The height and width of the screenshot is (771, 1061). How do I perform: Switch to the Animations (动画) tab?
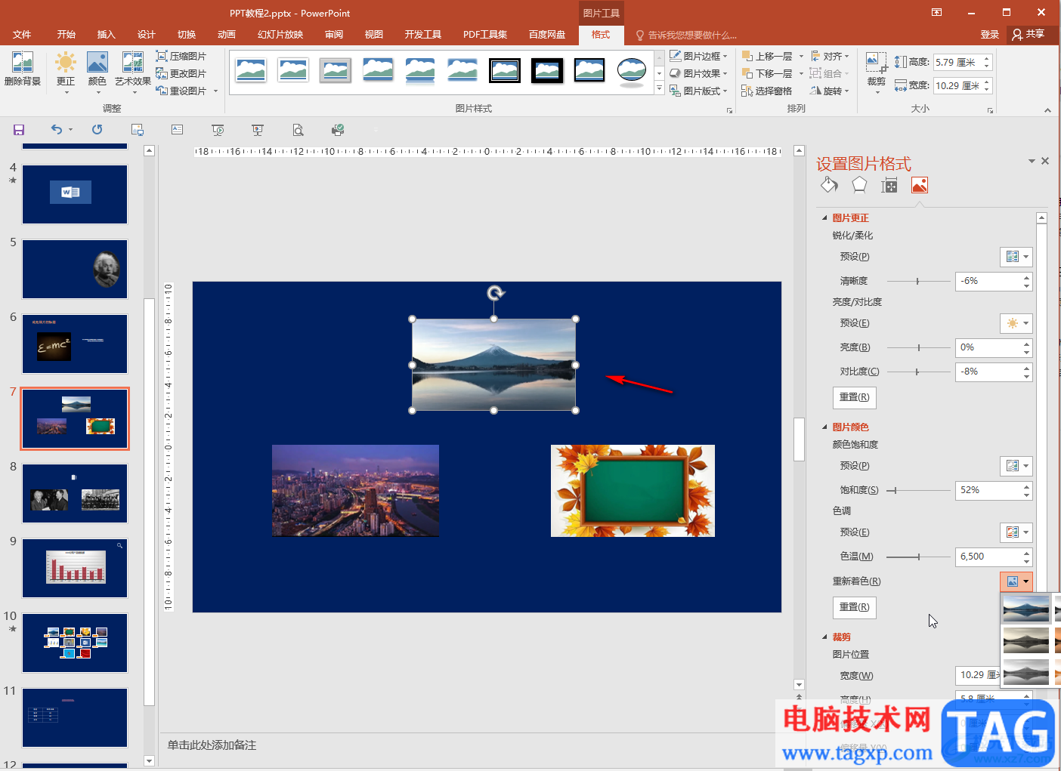[x=227, y=35]
